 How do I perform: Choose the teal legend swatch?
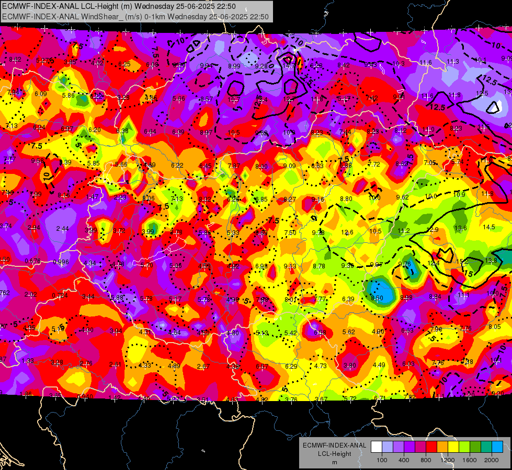point(486,447)
